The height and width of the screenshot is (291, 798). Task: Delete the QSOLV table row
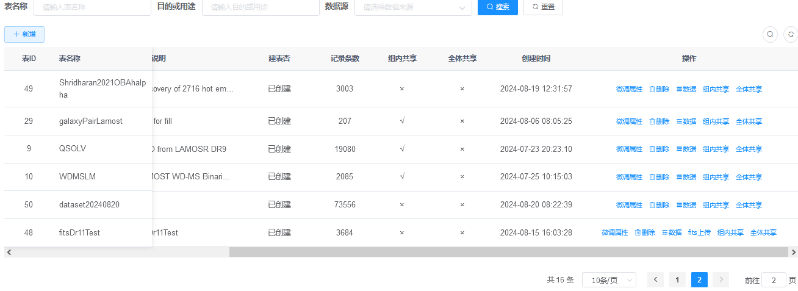[x=659, y=149]
